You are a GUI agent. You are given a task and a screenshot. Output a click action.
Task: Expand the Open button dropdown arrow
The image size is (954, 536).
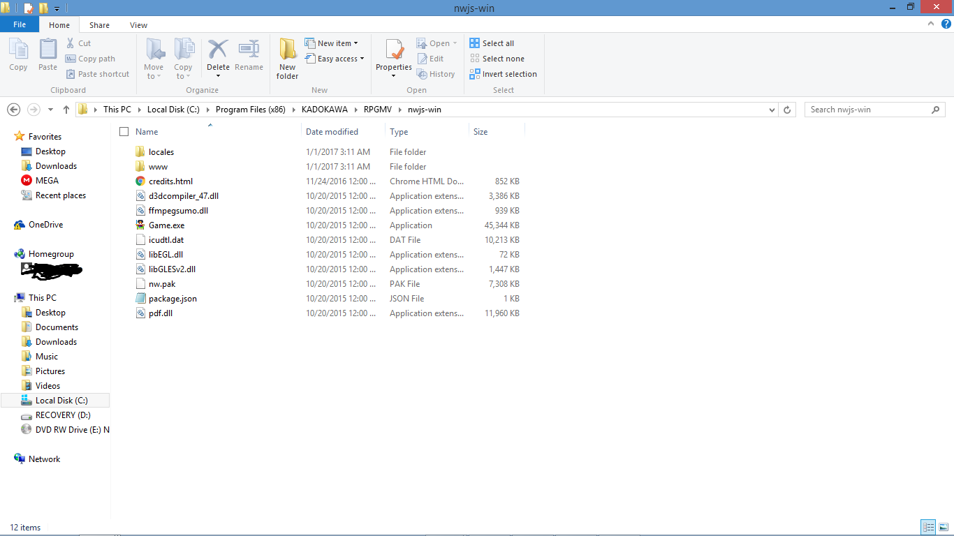(x=455, y=43)
